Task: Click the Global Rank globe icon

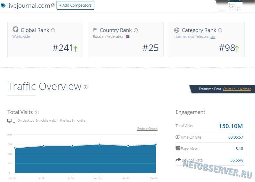Action: coord(16,30)
